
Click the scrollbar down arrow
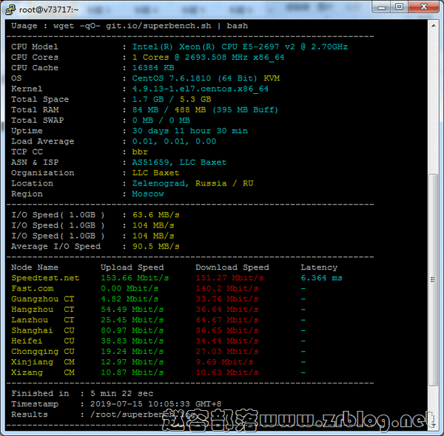click(433, 424)
